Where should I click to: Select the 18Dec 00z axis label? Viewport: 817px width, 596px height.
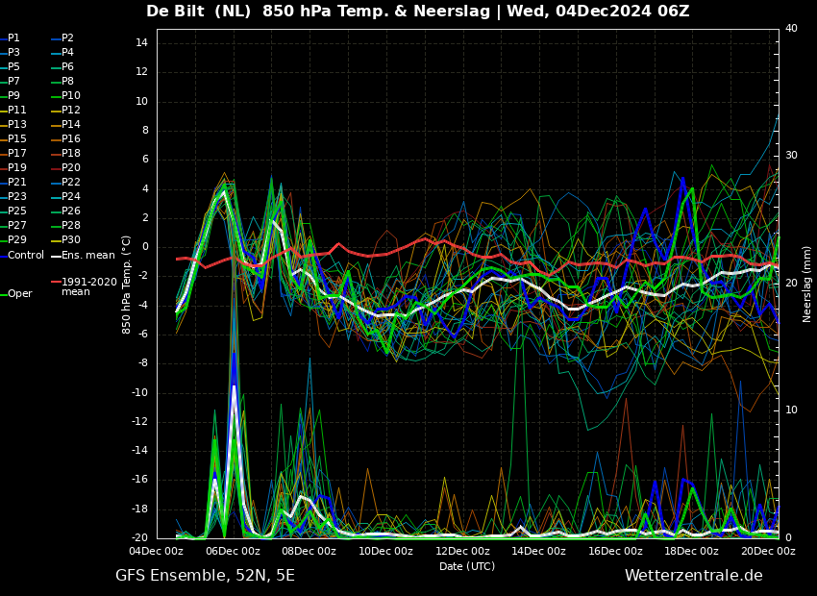click(x=691, y=552)
